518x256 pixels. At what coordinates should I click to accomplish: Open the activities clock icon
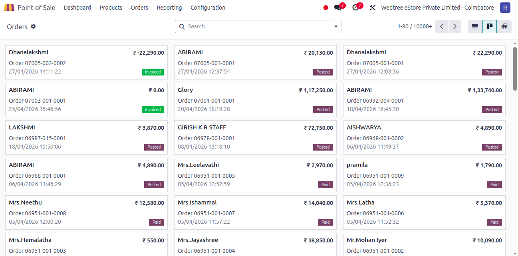tap(356, 7)
